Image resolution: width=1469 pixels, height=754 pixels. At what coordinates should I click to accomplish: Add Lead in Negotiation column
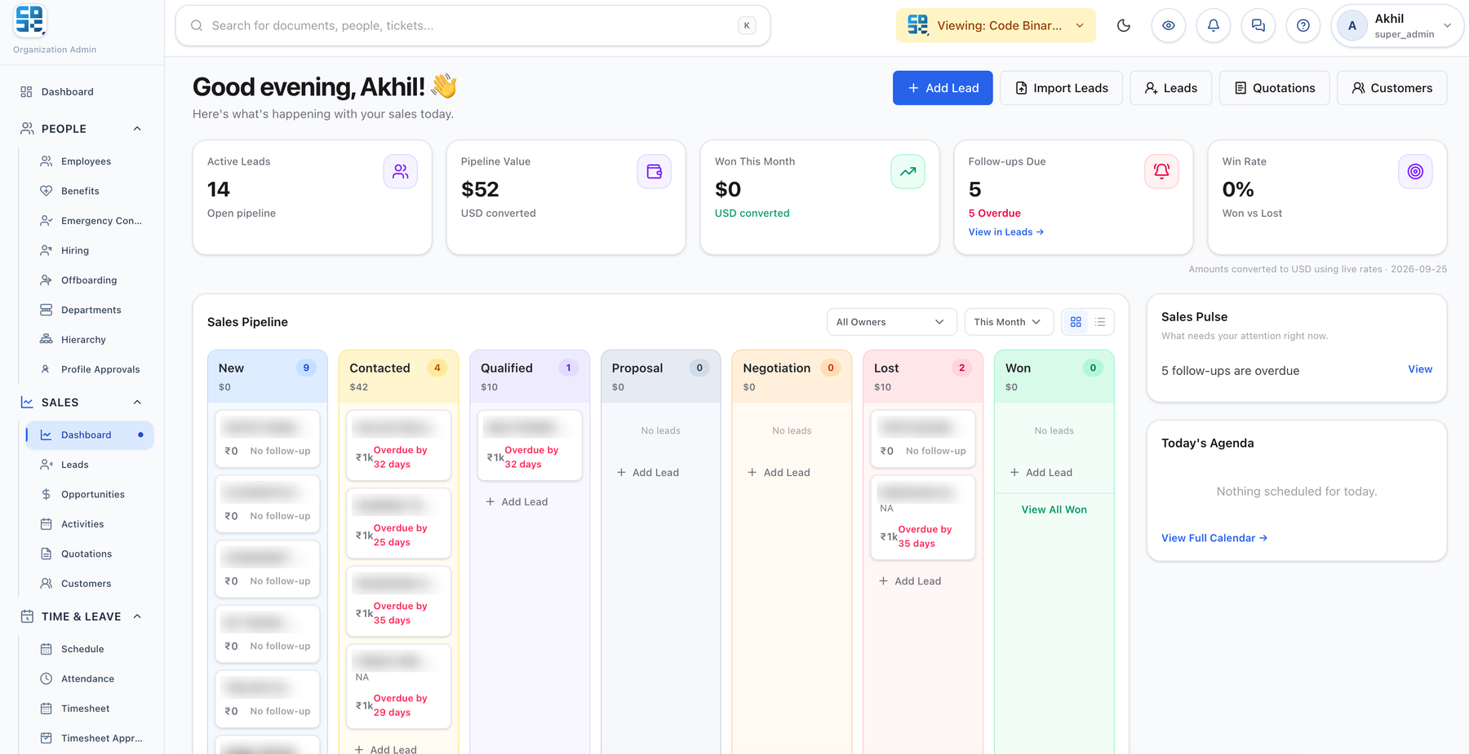coord(779,472)
